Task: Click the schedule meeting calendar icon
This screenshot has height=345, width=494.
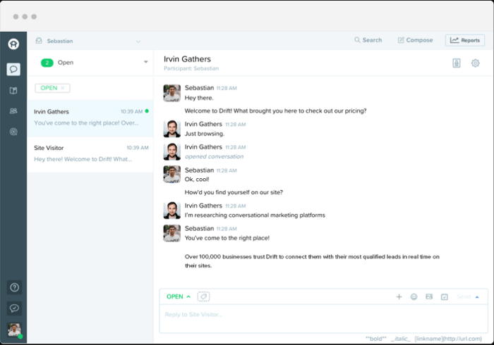Action: (444, 297)
